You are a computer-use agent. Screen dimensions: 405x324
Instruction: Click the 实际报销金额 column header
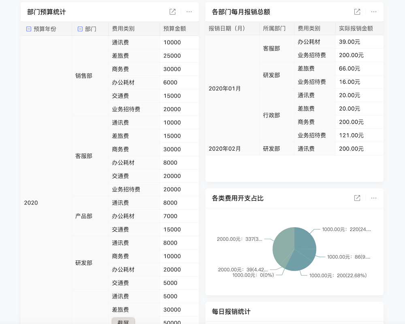[x=356, y=28]
